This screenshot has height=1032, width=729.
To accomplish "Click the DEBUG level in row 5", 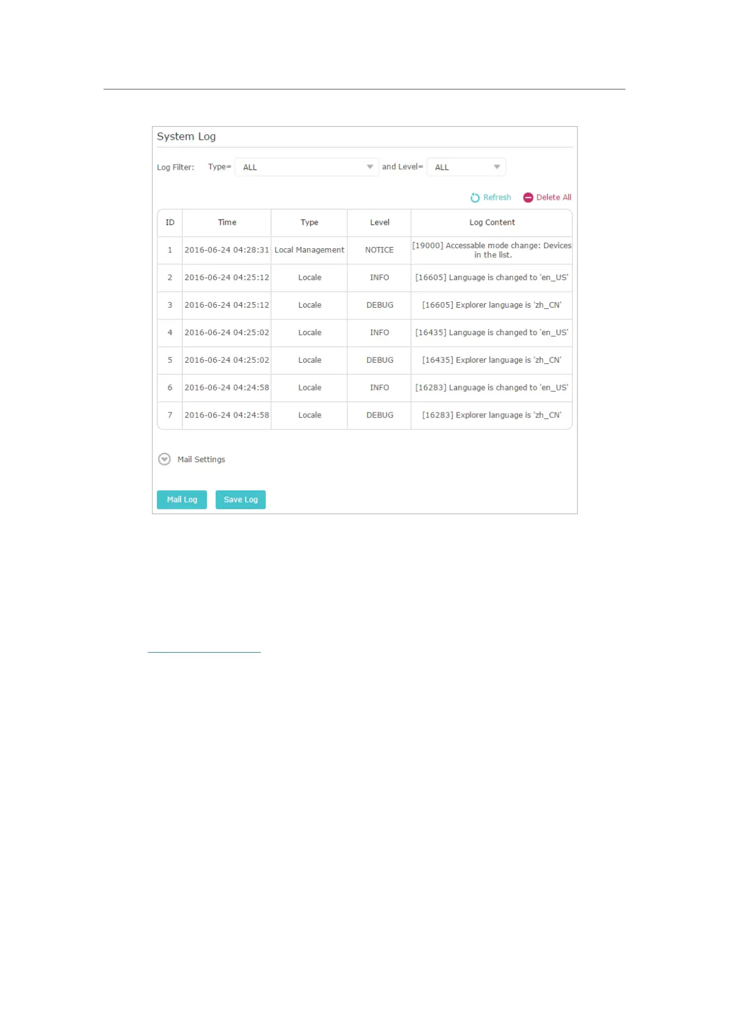I will (x=380, y=360).
